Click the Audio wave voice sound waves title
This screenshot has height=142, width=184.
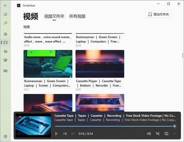pos(48,39)
